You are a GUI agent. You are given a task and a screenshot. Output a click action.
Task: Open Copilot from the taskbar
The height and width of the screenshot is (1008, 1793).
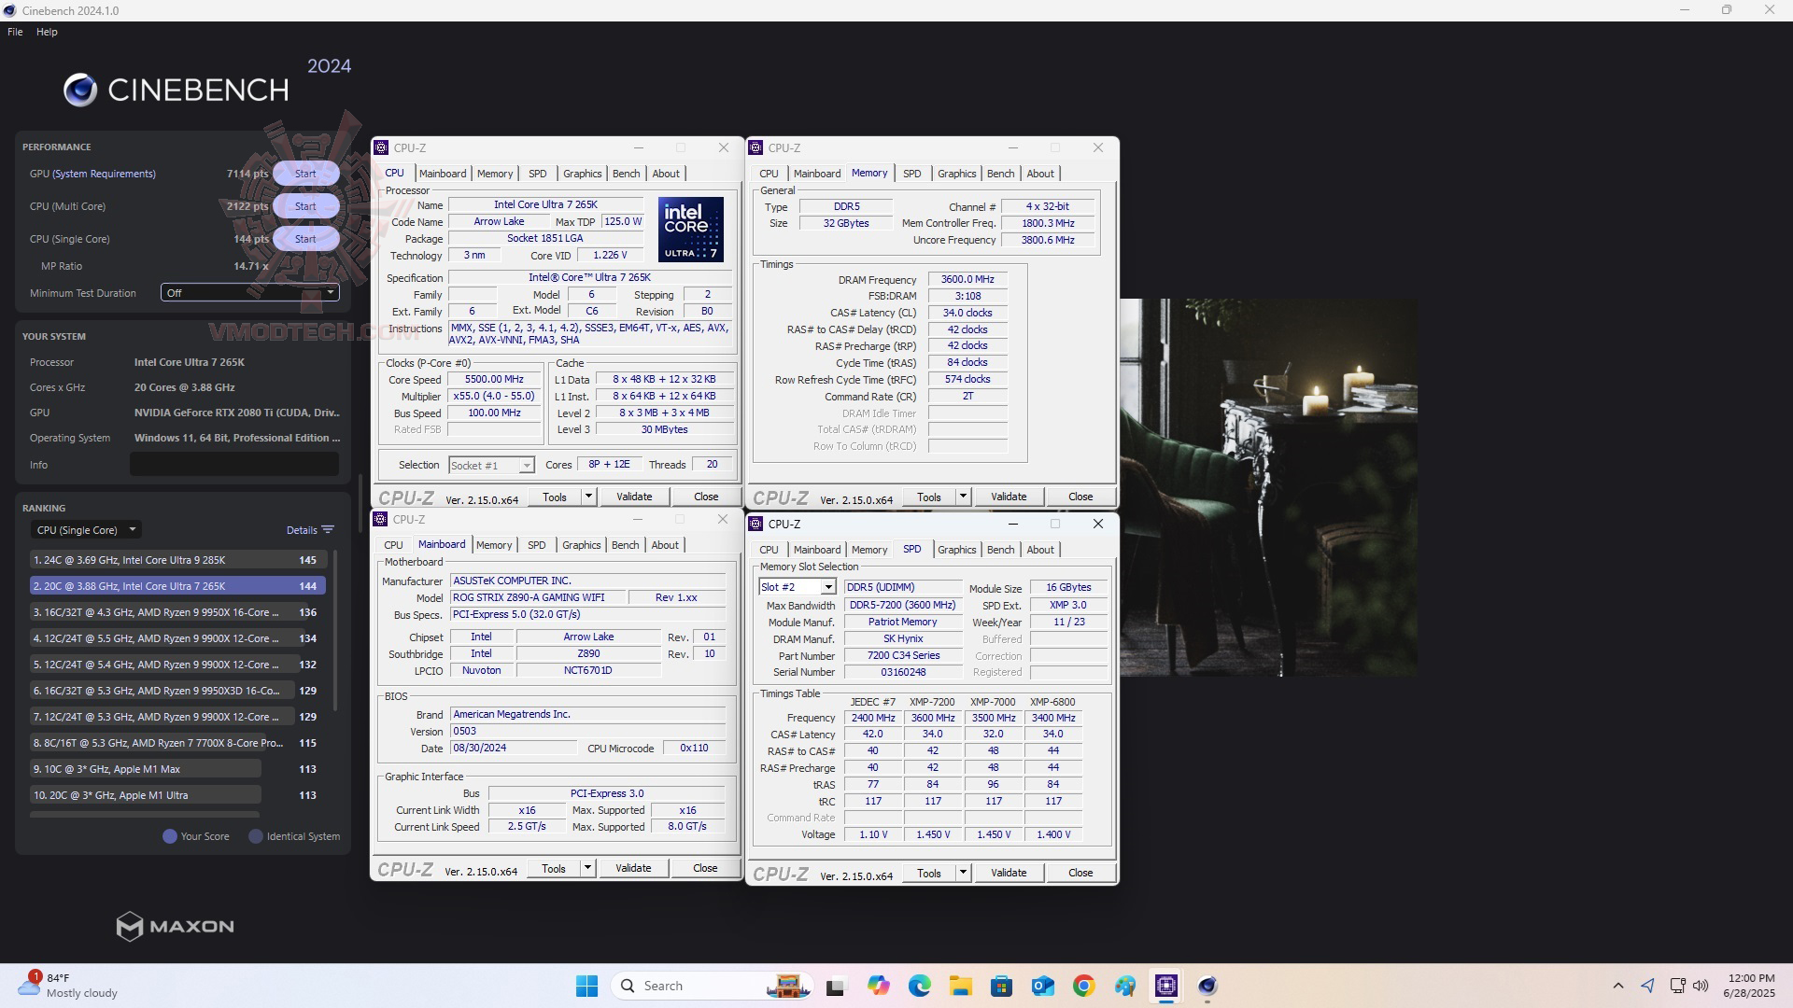tap(879, 986)
